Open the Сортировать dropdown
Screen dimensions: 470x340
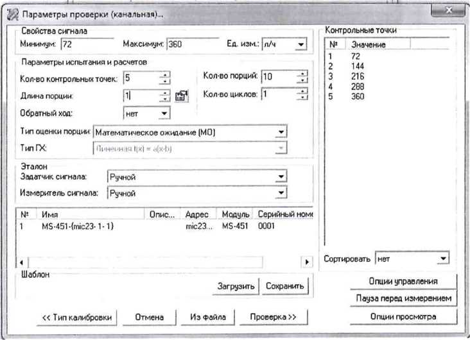[443, 259]
